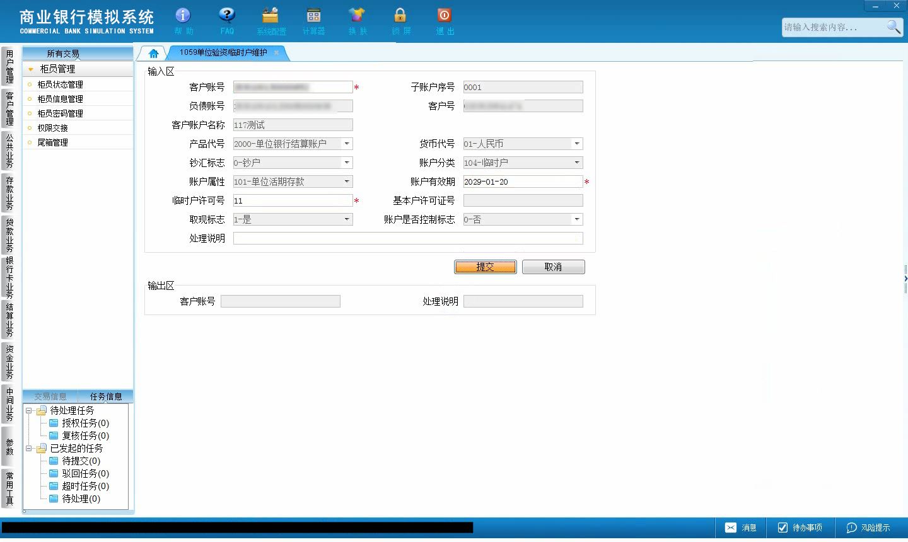The height and width of the screenshot is (542, 908).
Task: Open the 任务信息 panel tab
Action: pyautogui.click(x=106, y=396)
